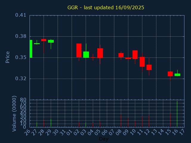Click the red volume bar for day 15
Viewport: 191px width, 143px height.
170,120
